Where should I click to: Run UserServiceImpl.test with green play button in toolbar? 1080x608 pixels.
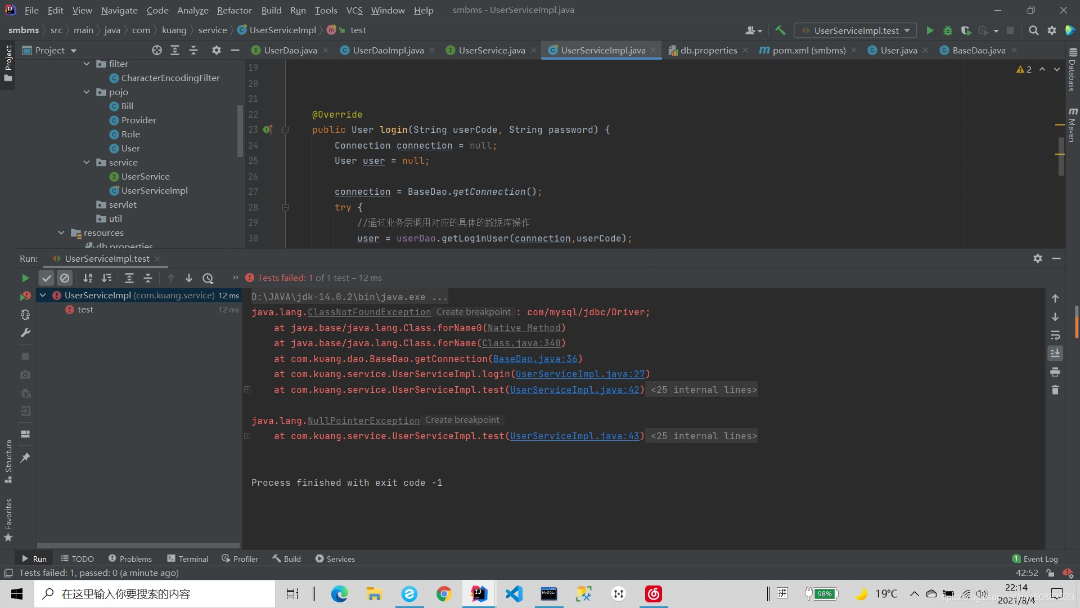point(930,30)
